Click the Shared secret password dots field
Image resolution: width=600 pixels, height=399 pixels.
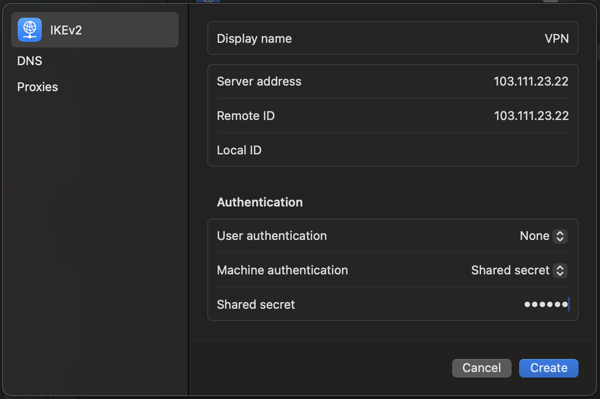(x=546, y=305)
